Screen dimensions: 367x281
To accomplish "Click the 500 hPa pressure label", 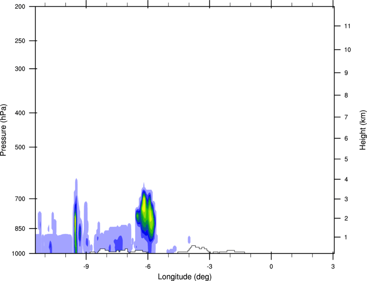I will pyautogui.click(x=20, y=147).
